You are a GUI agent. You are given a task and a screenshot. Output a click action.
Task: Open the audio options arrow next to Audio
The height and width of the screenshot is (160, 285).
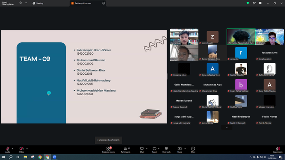(x=12, y=148)
